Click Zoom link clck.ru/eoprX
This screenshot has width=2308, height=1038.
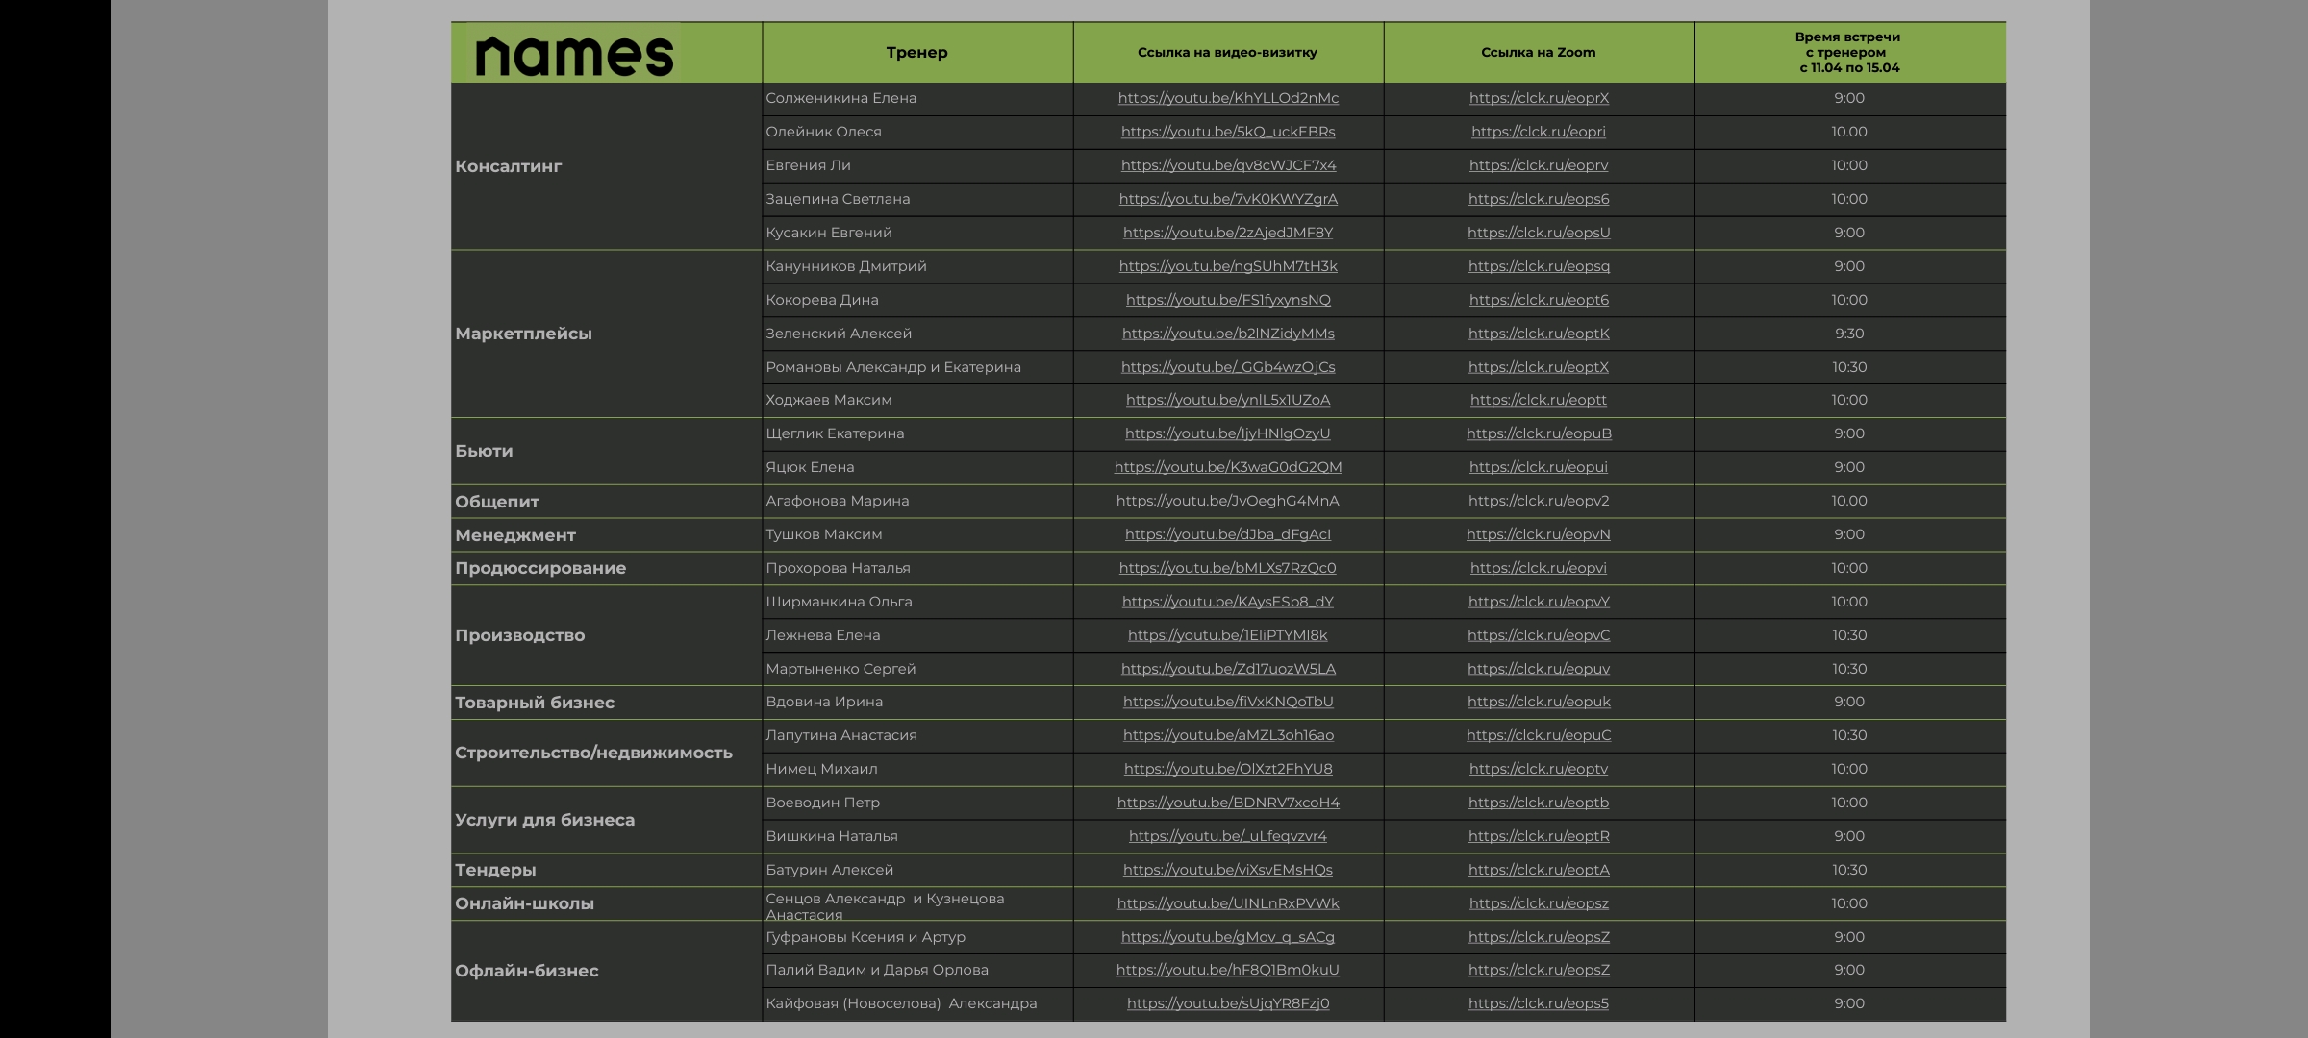click(x=1539, y=98)
